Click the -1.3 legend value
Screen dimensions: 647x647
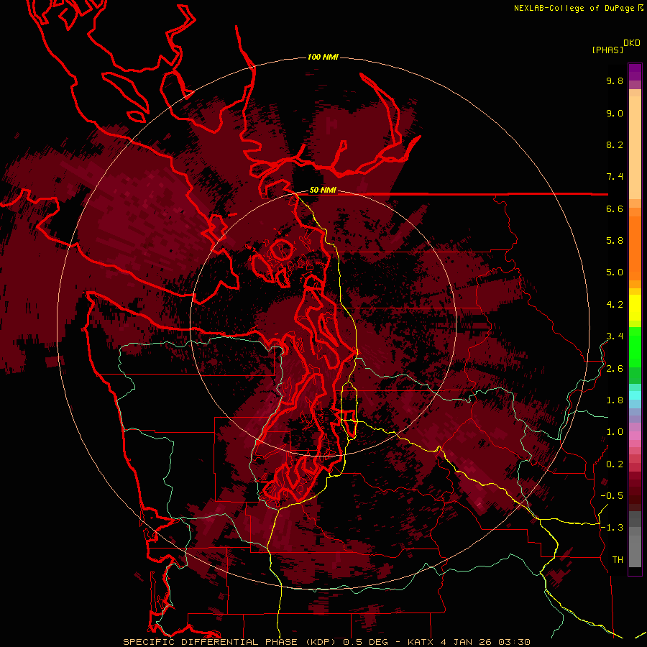612,528
